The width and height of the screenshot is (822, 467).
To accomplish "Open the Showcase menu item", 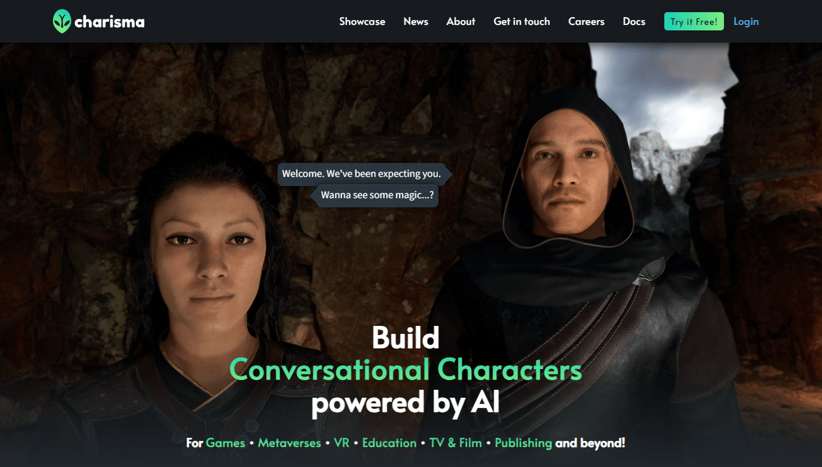I will click(x=362, y=21).
